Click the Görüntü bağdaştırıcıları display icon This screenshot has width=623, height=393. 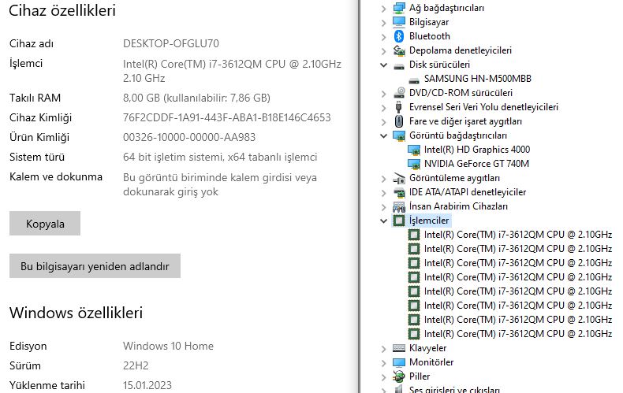tap(399, 135)
